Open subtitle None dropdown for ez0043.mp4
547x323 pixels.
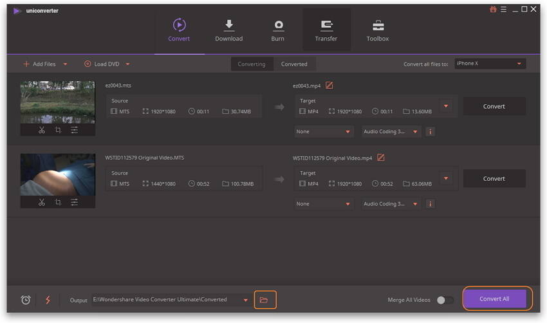coord(324,131)
